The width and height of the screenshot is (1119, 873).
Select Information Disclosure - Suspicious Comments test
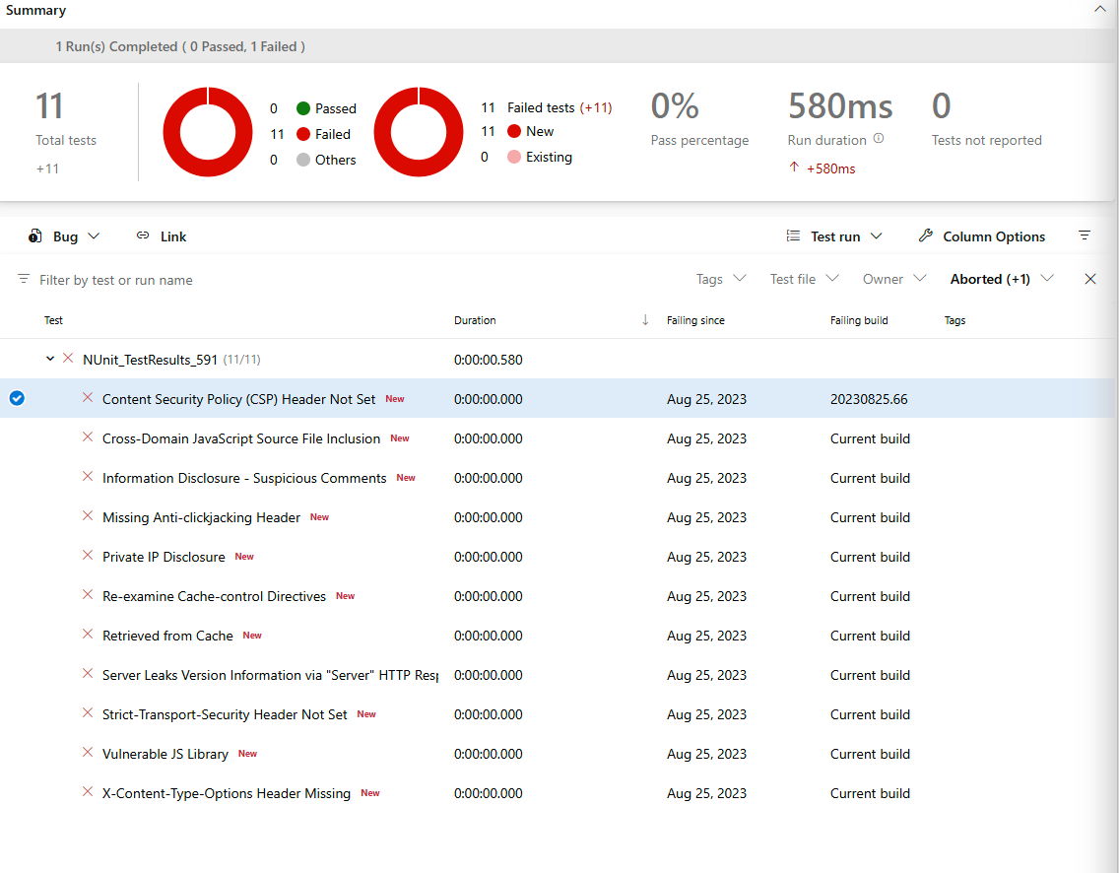(x=244, y=478)
